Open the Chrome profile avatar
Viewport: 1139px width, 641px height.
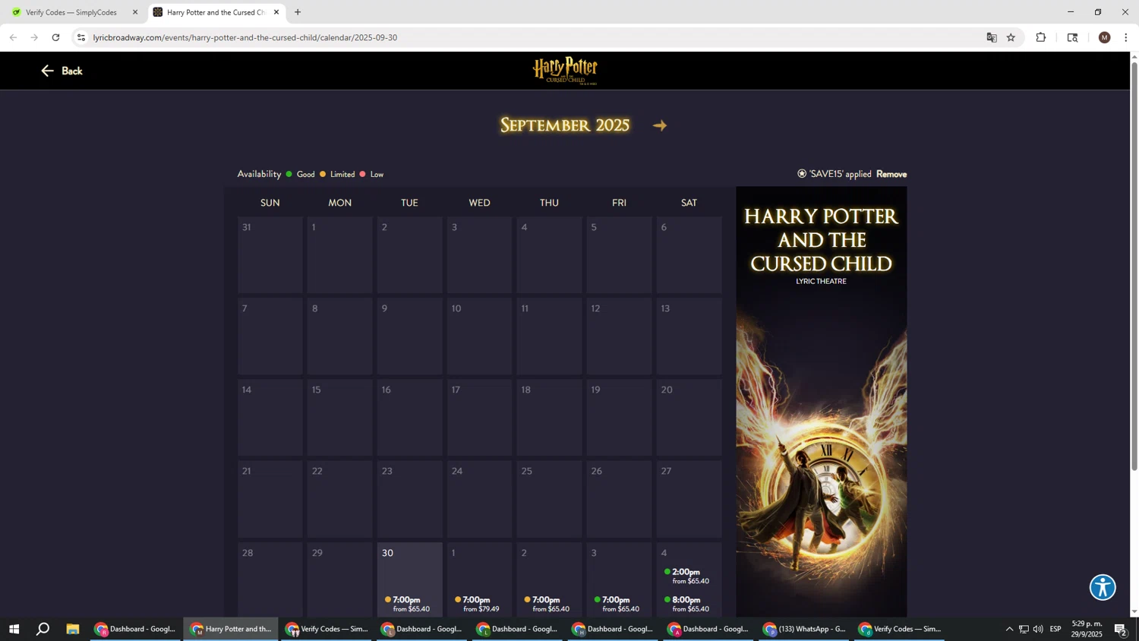1104,37
